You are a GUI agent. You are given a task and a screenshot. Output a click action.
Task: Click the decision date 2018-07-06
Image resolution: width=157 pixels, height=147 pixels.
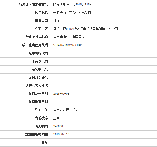pyautogui.click(x=61, y=94)
